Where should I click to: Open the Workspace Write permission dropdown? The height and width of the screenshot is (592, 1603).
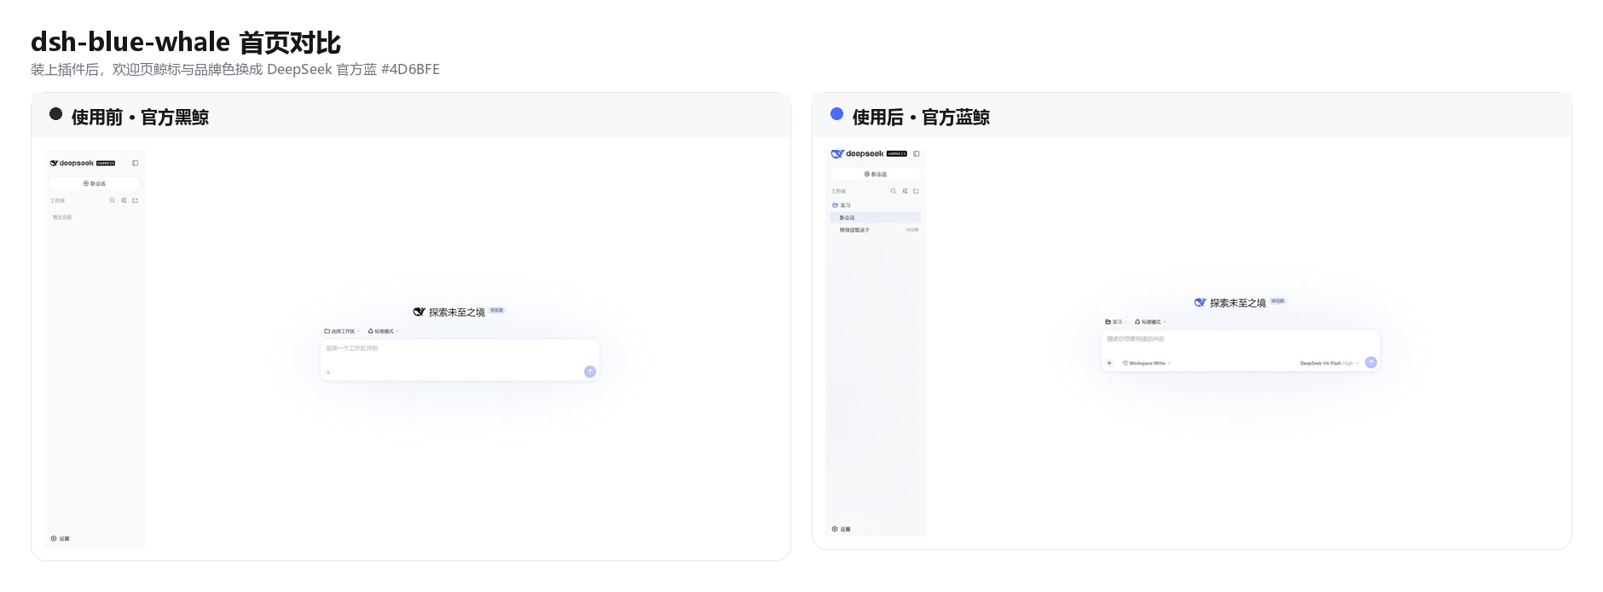[1147, 363]
